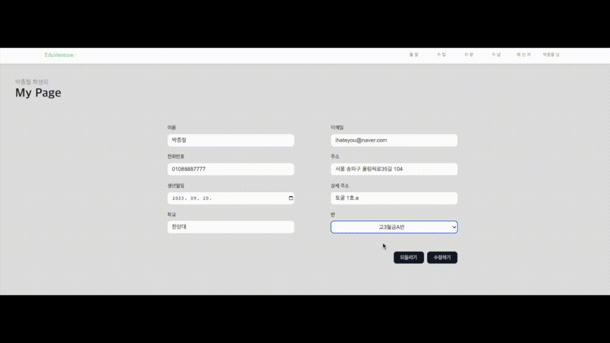Click the email field showing ihateyou@naver.com

coord(394,140)
